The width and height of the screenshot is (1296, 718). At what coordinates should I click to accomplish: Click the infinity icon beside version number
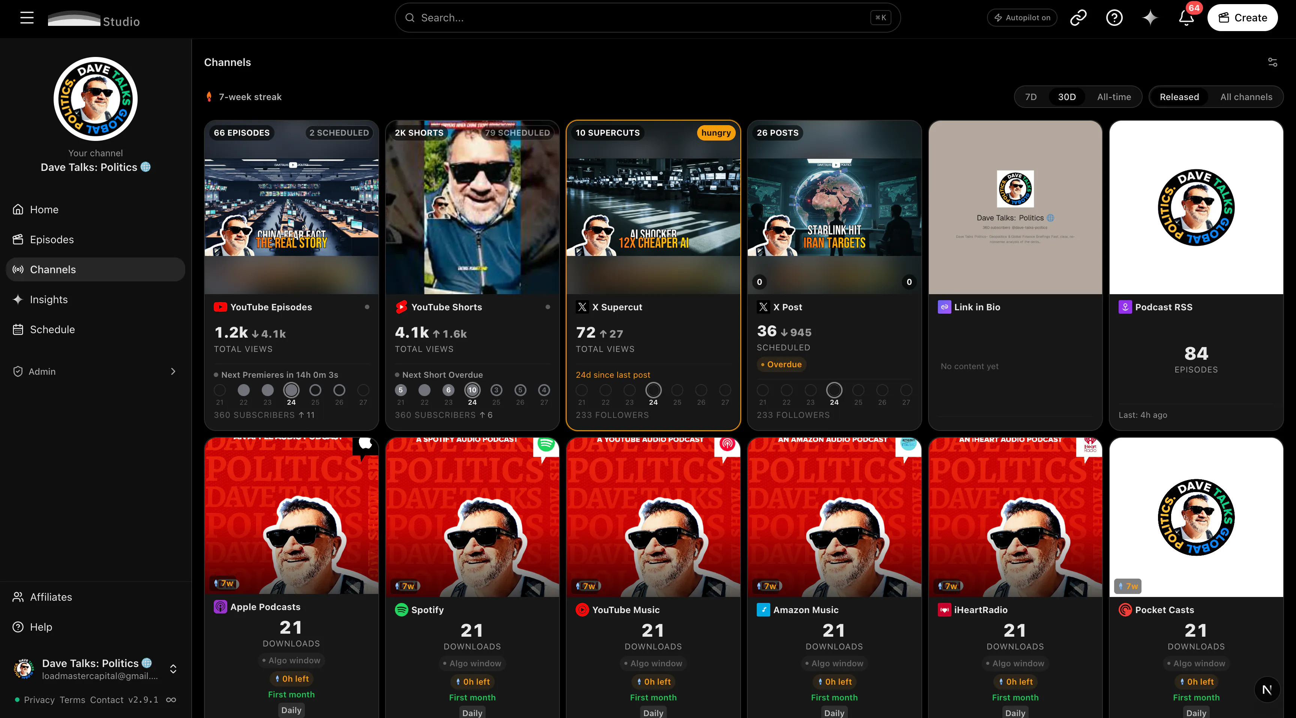(171, 699)
